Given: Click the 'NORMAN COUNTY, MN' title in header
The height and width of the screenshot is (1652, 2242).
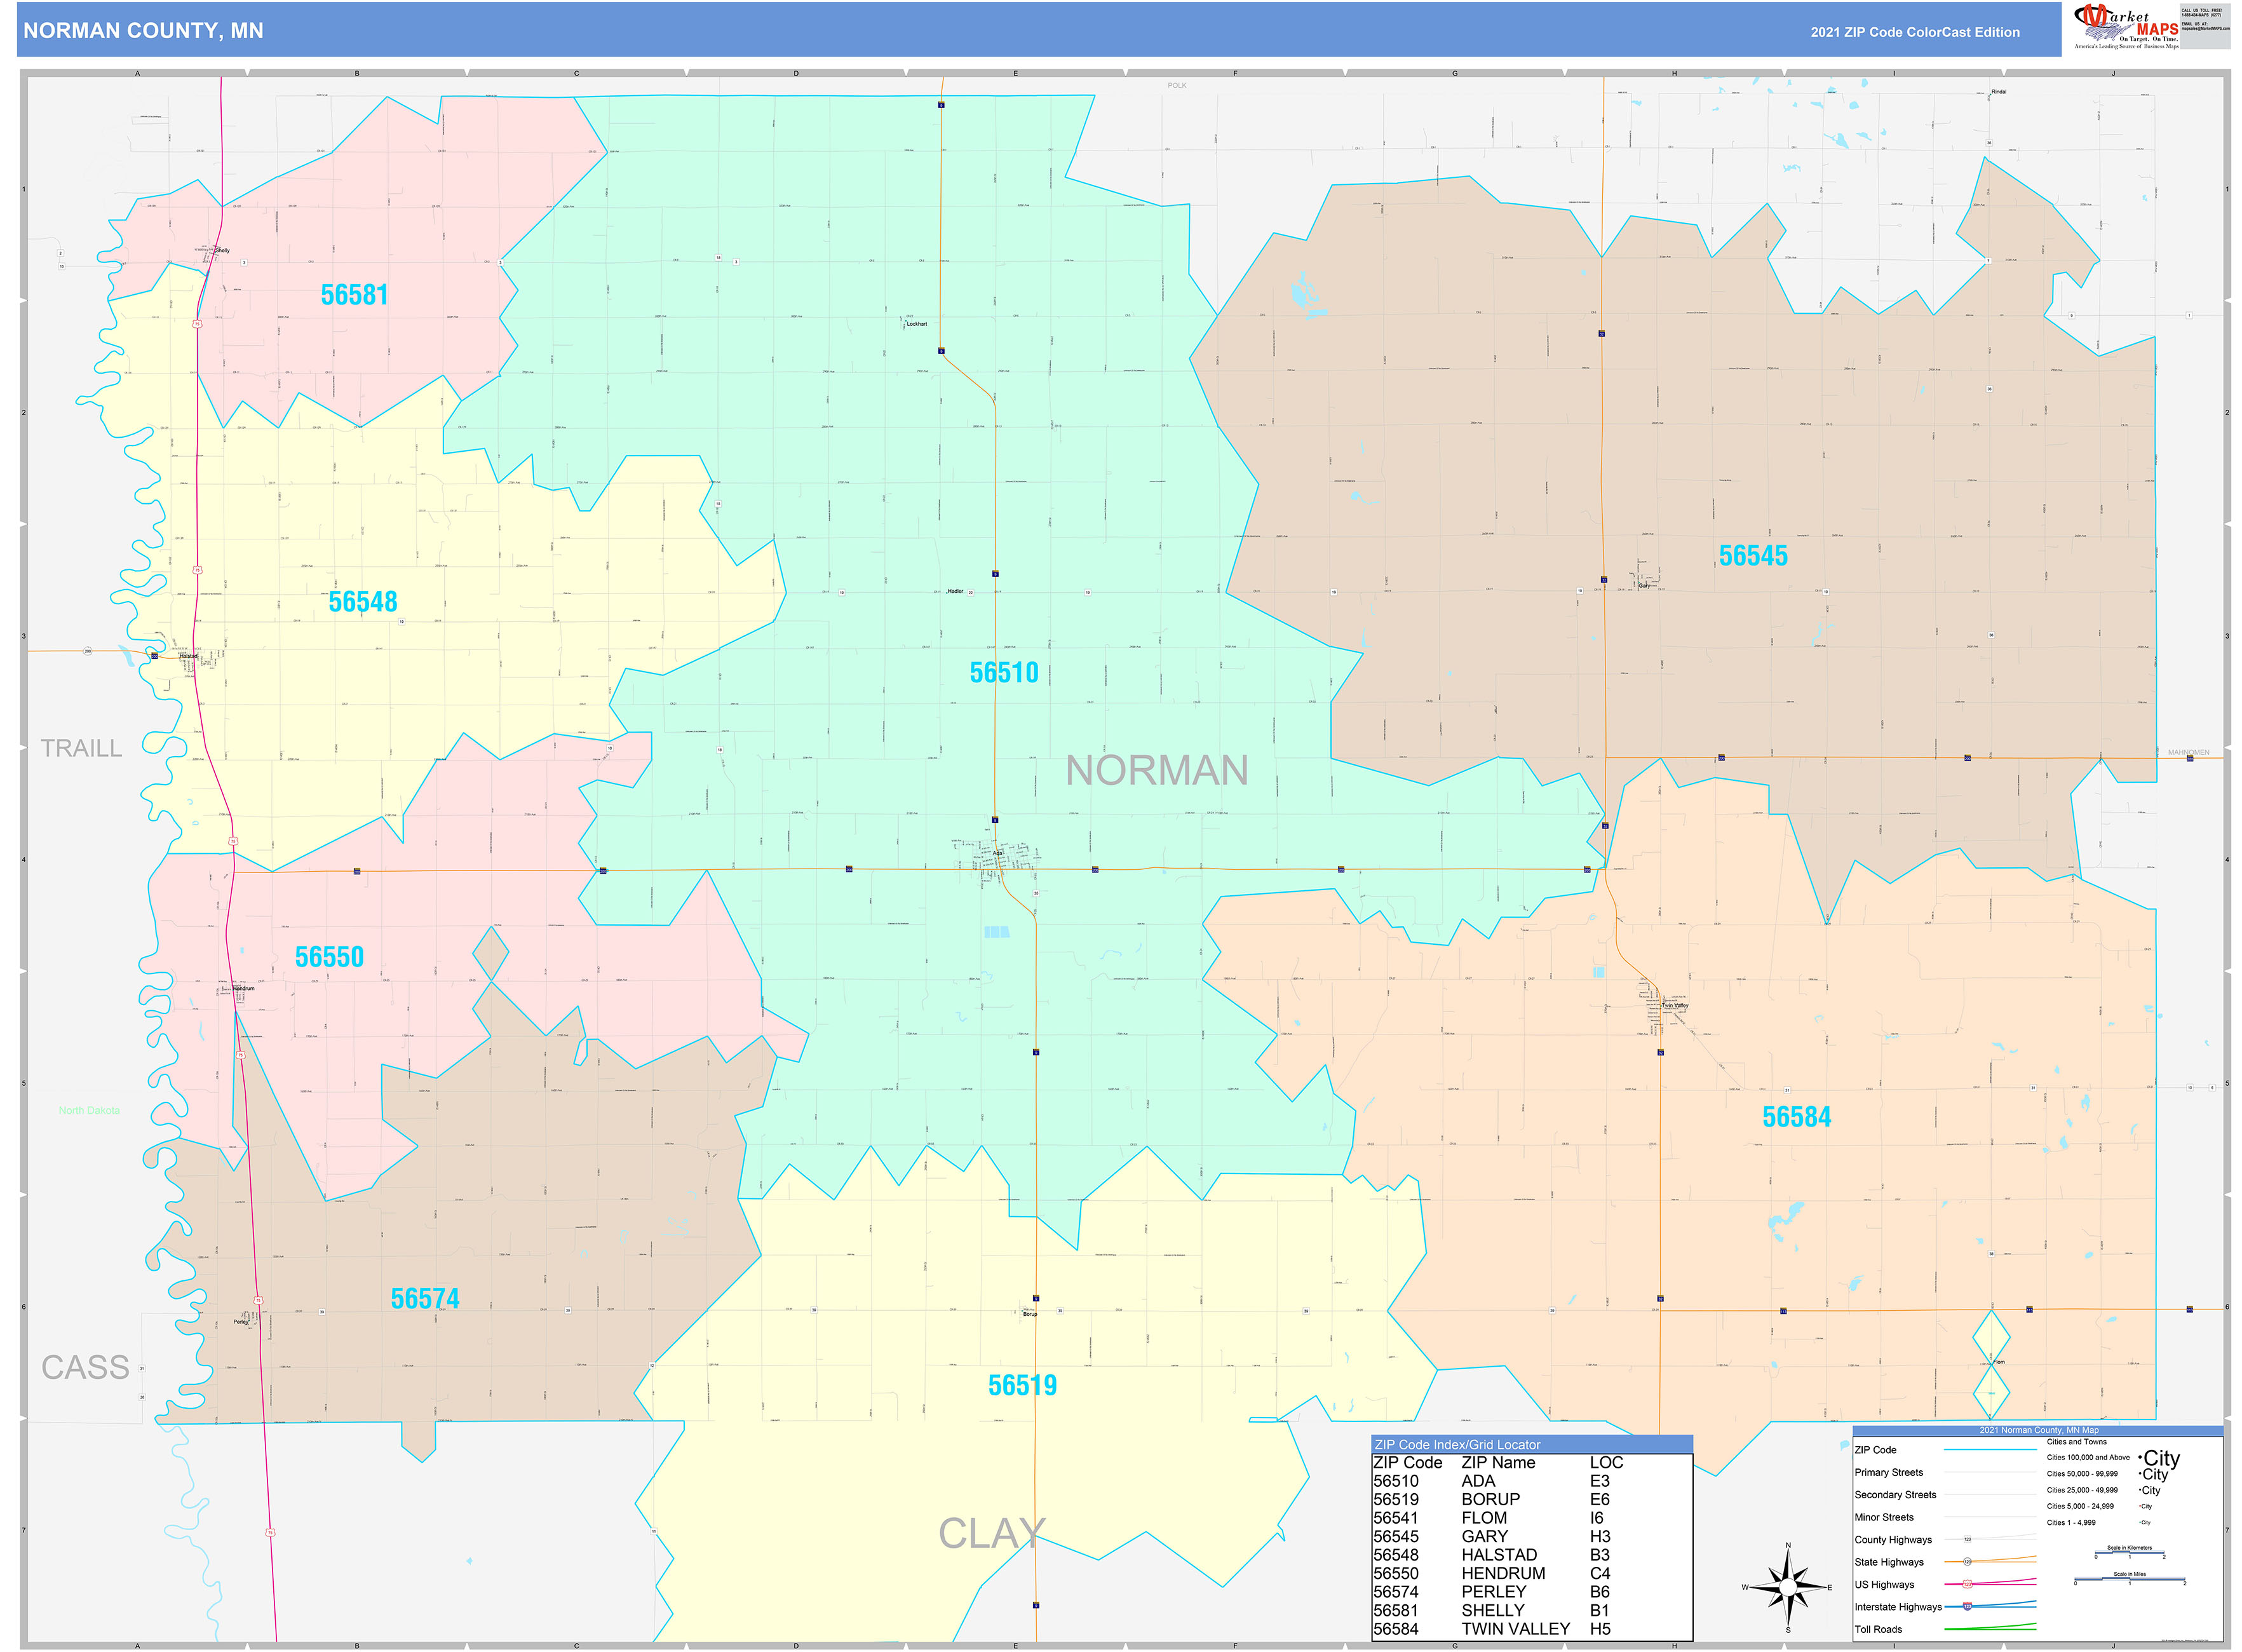Looking at the screenshot, I should point(142,31).
